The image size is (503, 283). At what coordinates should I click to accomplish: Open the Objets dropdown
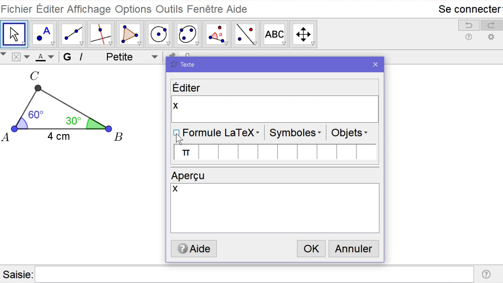349,133
